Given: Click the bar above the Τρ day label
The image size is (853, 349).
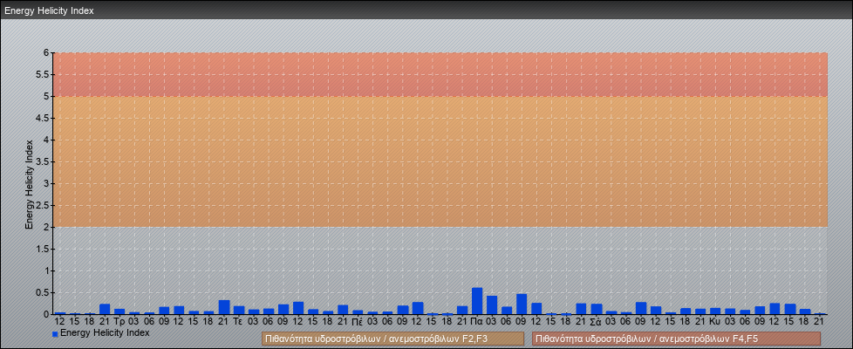Looking at the screenshot, I should coord(119,311).
